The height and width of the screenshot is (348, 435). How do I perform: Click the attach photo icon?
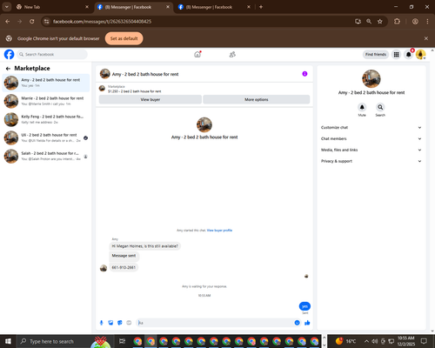point(110,323)
